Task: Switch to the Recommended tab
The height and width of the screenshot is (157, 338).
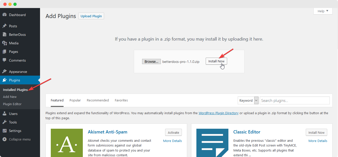Action: (98, 100)
